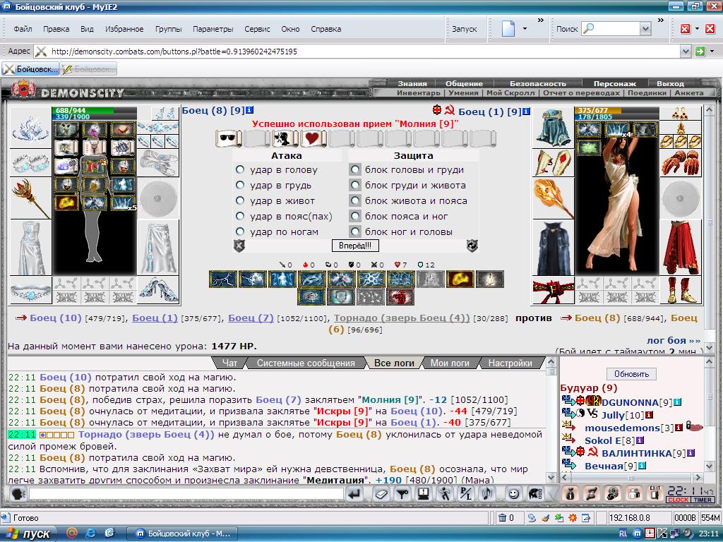Click into the chat message input field
Image resolution: width=723 pixels, height=542 pixels.
tap(186, 493)
